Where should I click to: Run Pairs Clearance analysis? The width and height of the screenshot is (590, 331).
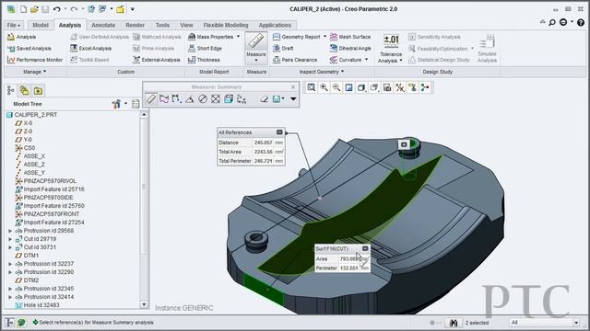point(295,60)
